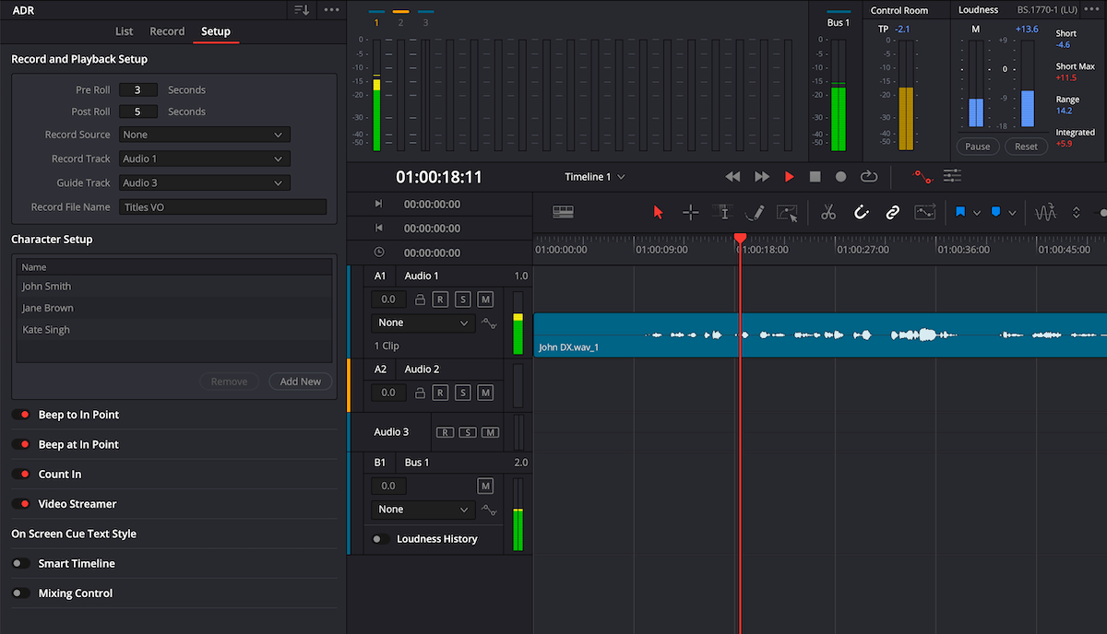Switch to the List tab in ADR panel
Viewport: 1107px width, 634px height.
coord(124,30)
